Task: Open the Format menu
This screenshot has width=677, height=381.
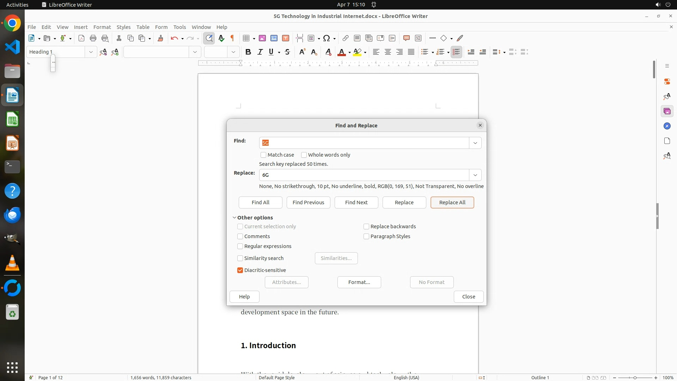Action: point(102,27)
